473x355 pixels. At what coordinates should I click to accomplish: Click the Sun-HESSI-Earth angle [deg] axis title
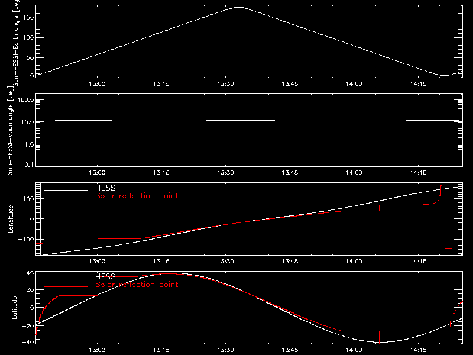coord(16,43)
